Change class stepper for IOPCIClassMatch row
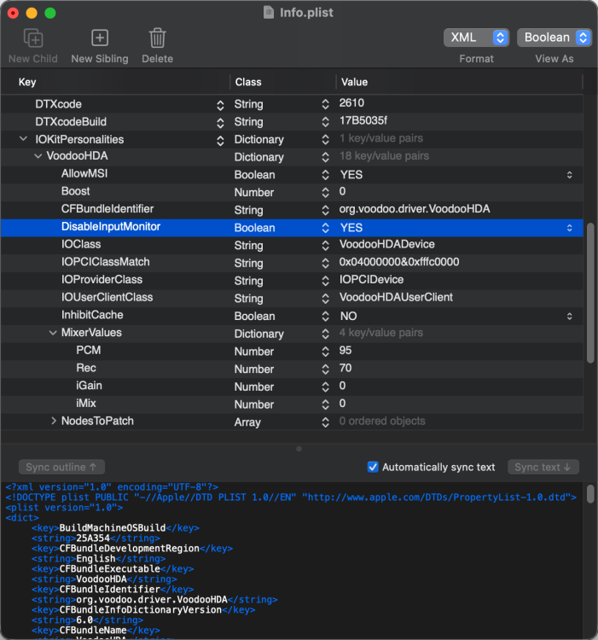Viewport: 598px width, 640px height. [x=325, y=264]
